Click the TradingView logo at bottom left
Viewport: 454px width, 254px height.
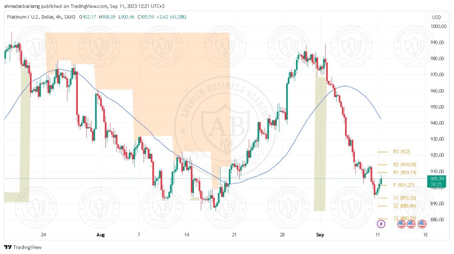click(x=23, y=247)
